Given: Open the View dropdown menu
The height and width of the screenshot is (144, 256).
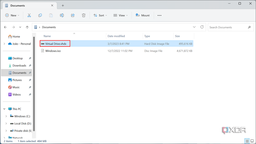Looking at the screenshot, I should click(121, 15).
